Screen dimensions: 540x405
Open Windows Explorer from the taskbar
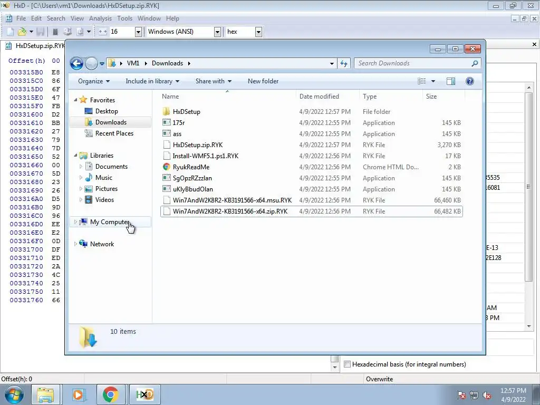45,394
